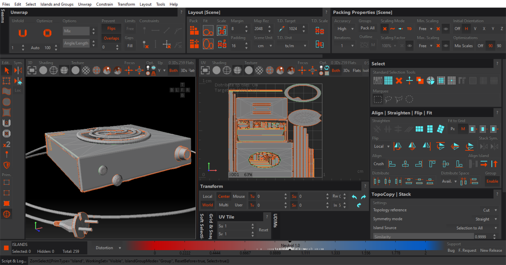Click the Optimize icon in Unwrap panel
506x265 pixels.
click(x=47, y=33)
